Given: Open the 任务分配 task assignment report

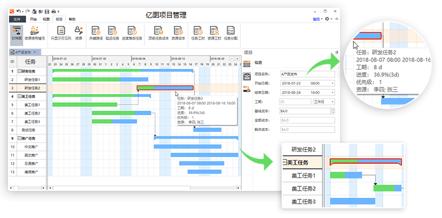Looking at the screenshot, I should [x=231, y=33].
